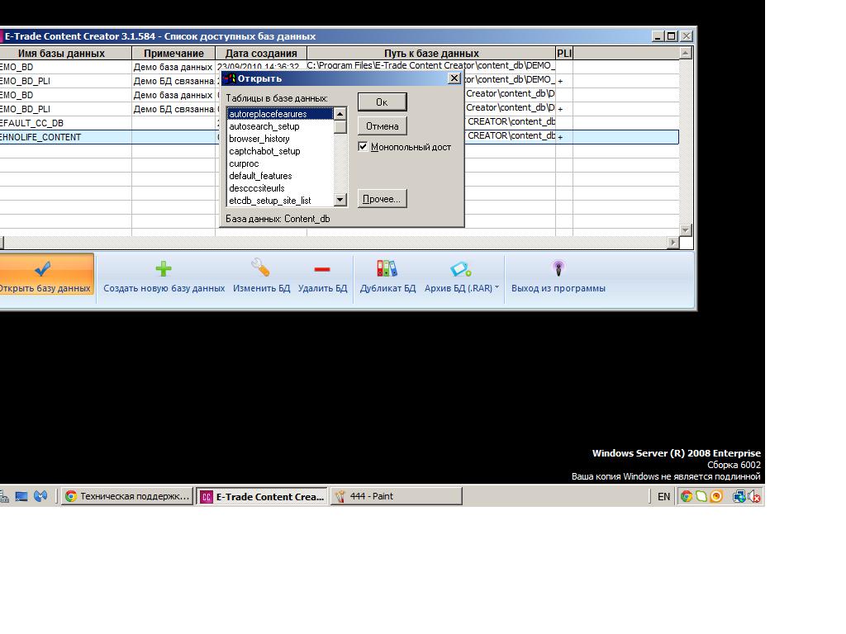The width and height of the screenshot is (846, 634).
Task: Maximize the E-Trade Content Creator window
Action: 671,36
